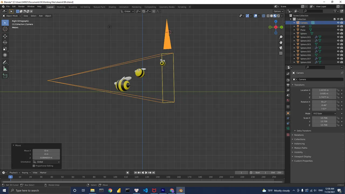The width and height of the screenshot is (345, 194).
Task: Open the Keying popover in timeline
Action: pyautogui.click(x=26, y=172)
